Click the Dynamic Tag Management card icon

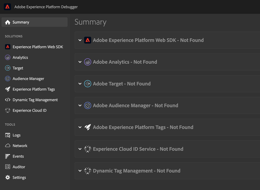pos(87,171)
